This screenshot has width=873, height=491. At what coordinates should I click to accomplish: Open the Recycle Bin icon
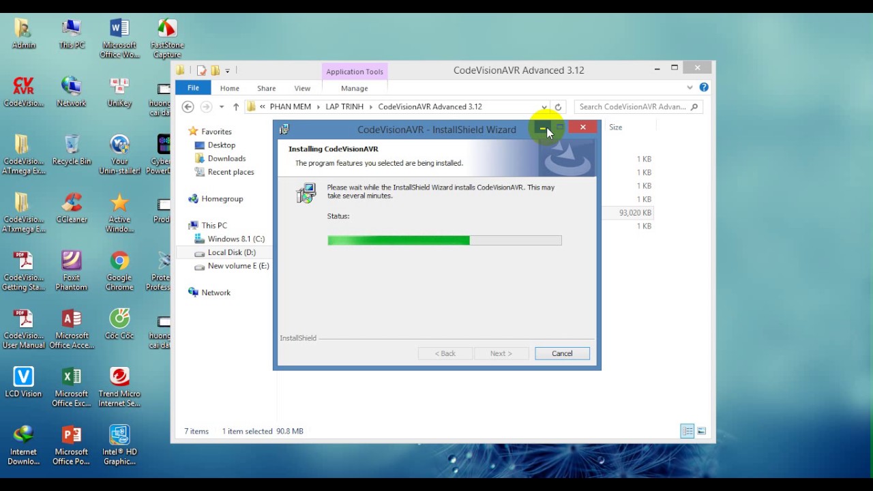[72, 149]
